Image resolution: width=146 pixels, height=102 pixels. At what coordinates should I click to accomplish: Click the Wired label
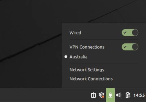[x=75, y=33]
